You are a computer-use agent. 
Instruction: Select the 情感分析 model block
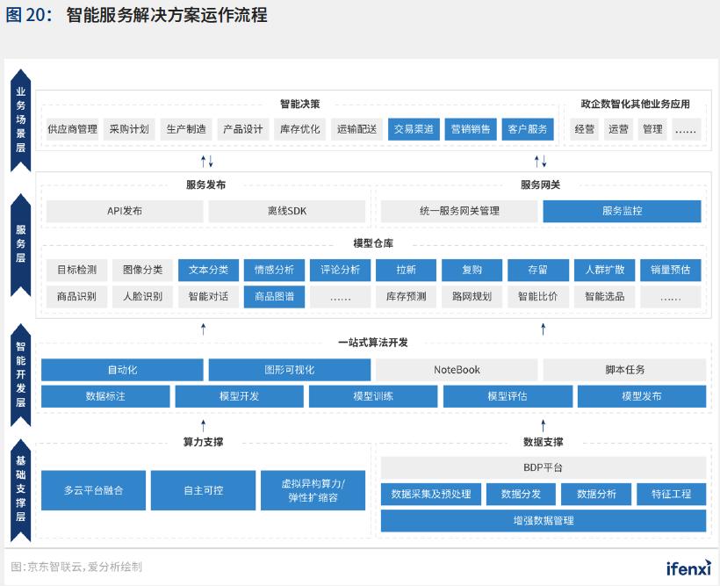274,270
